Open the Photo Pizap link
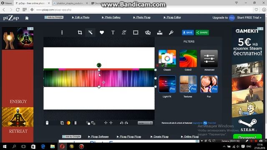 (142, 17)
